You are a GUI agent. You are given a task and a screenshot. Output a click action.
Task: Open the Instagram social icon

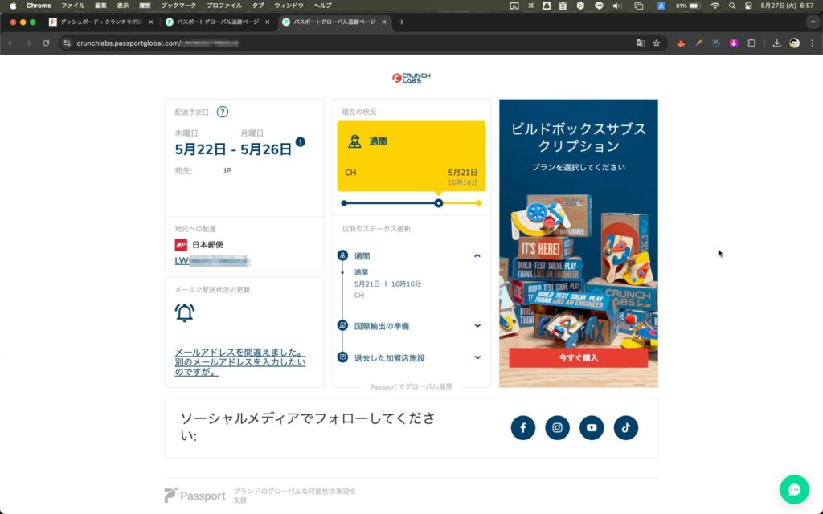click(558, 428)
